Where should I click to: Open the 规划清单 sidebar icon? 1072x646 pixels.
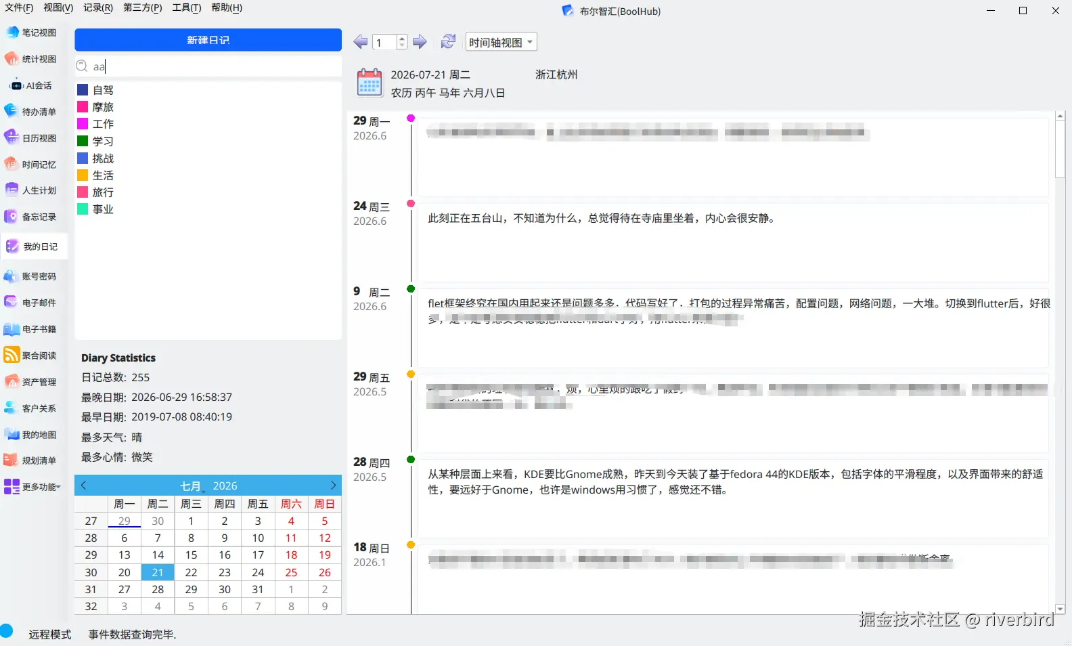tap(12, 460)
